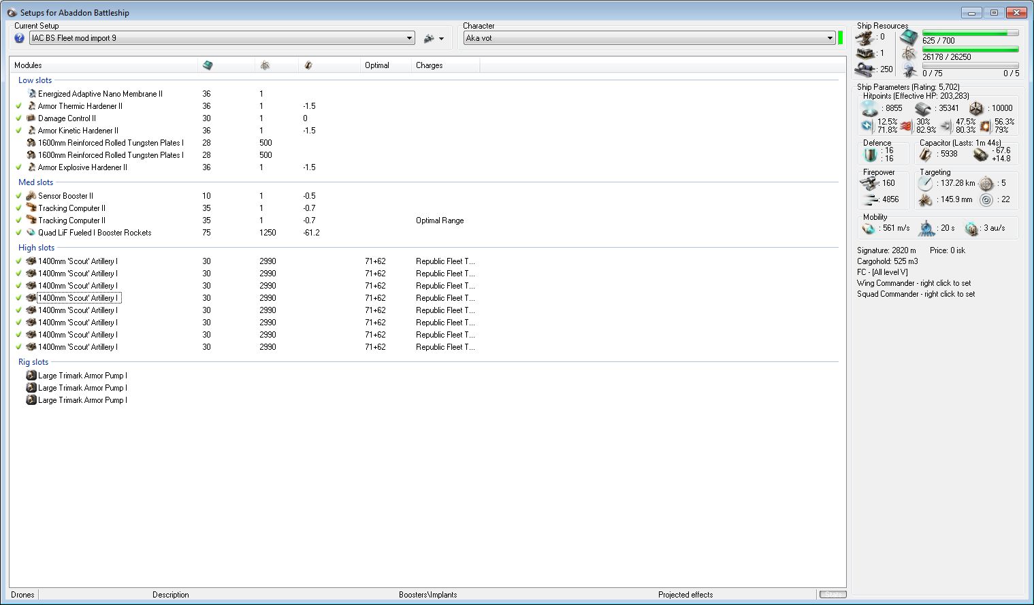Click the powergrid usage bar showing 26178 / 26250

point(970,49)
